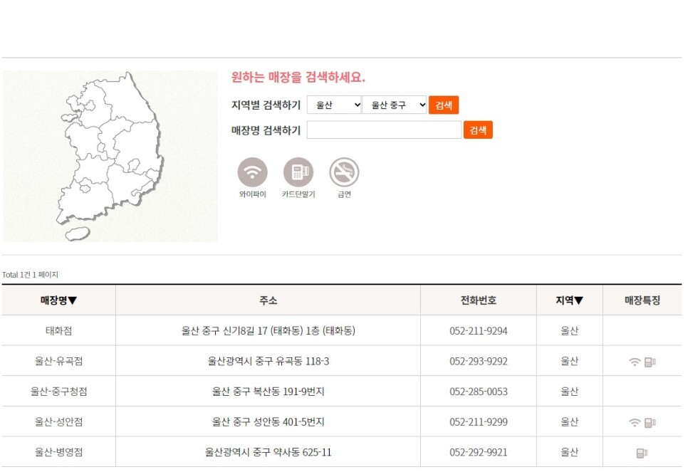Viewport: 688px width, 472px height.
Task: Click card terminal icon in 울산-성안점 row
Action: 650,422
